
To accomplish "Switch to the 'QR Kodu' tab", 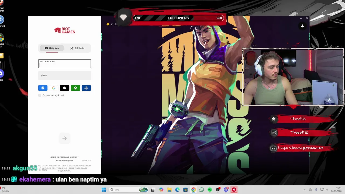I will pyautogui.click(x=77, y=48).
